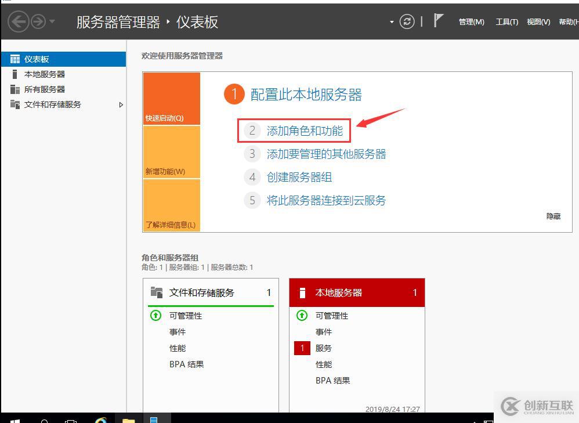This screenshot has width=579, height=423.
Task: Open navigation history dropdown beside forward arrow
Action: click(x=52, y=21)
